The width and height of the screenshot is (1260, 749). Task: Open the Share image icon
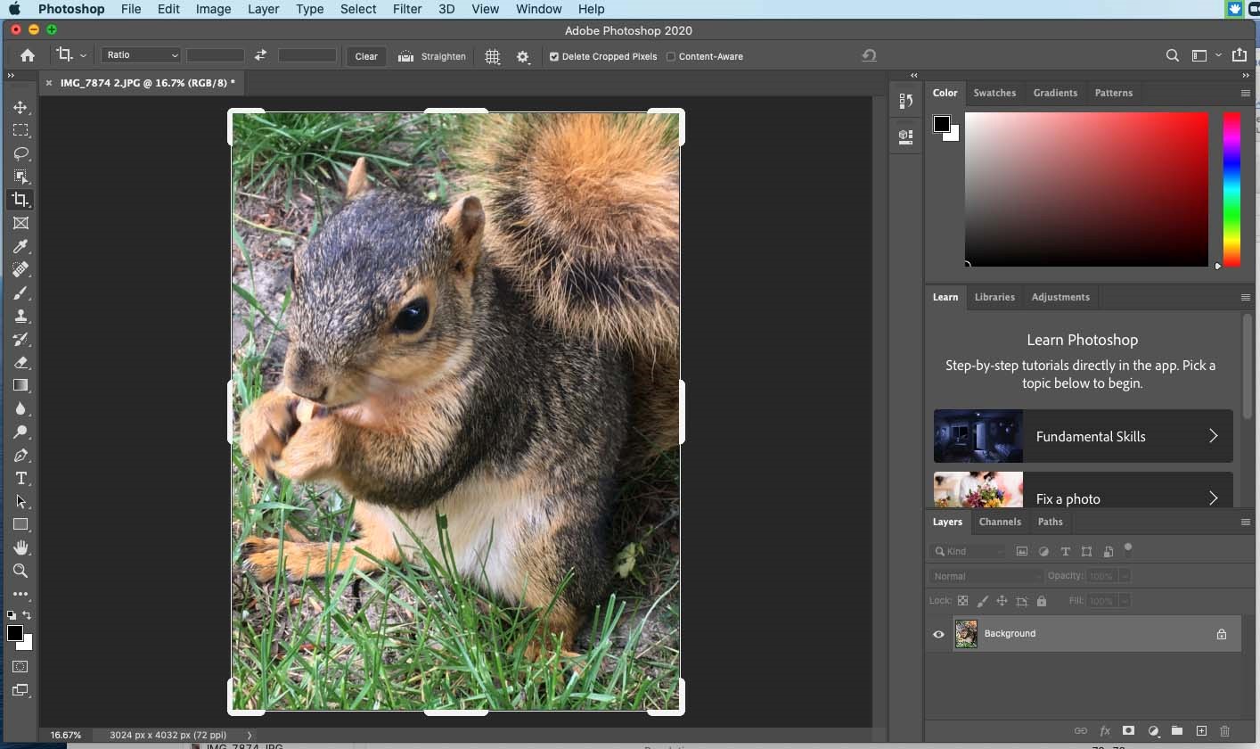(1240, 55)
